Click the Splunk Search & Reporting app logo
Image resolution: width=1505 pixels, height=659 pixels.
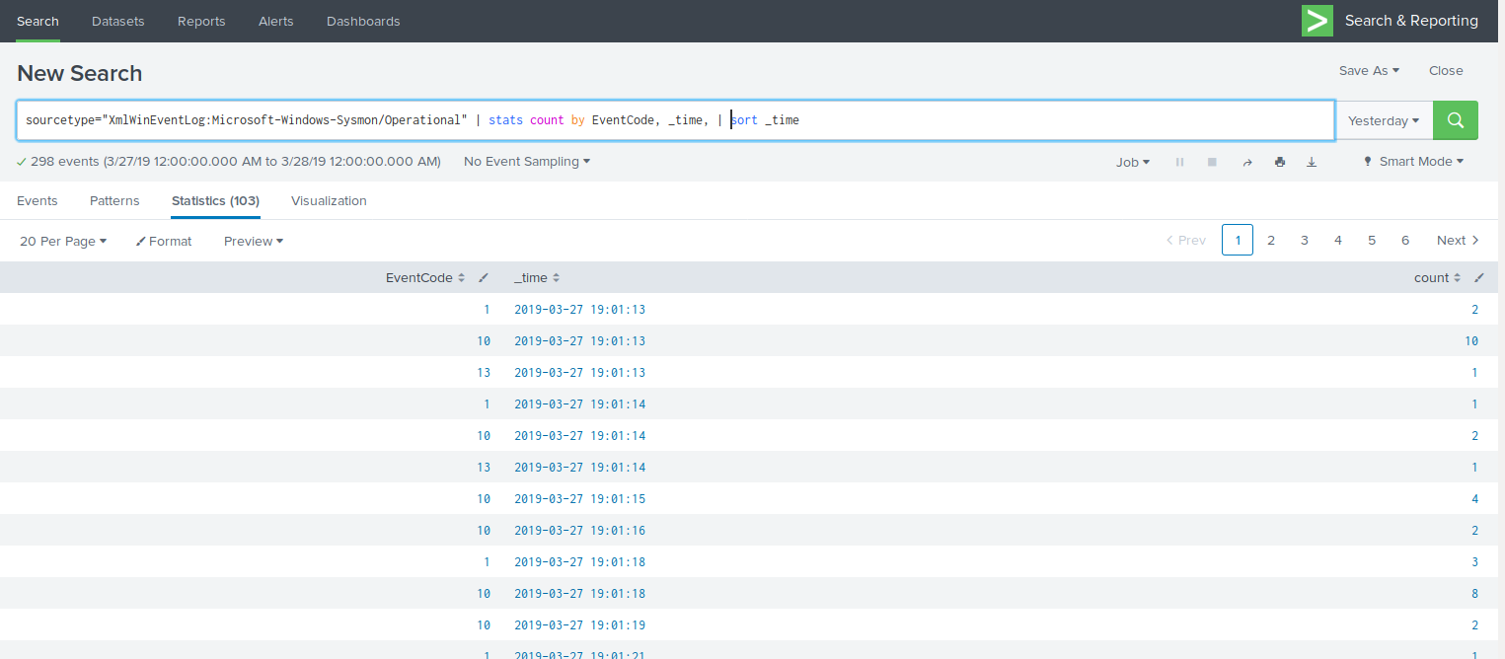[1317, 21]
